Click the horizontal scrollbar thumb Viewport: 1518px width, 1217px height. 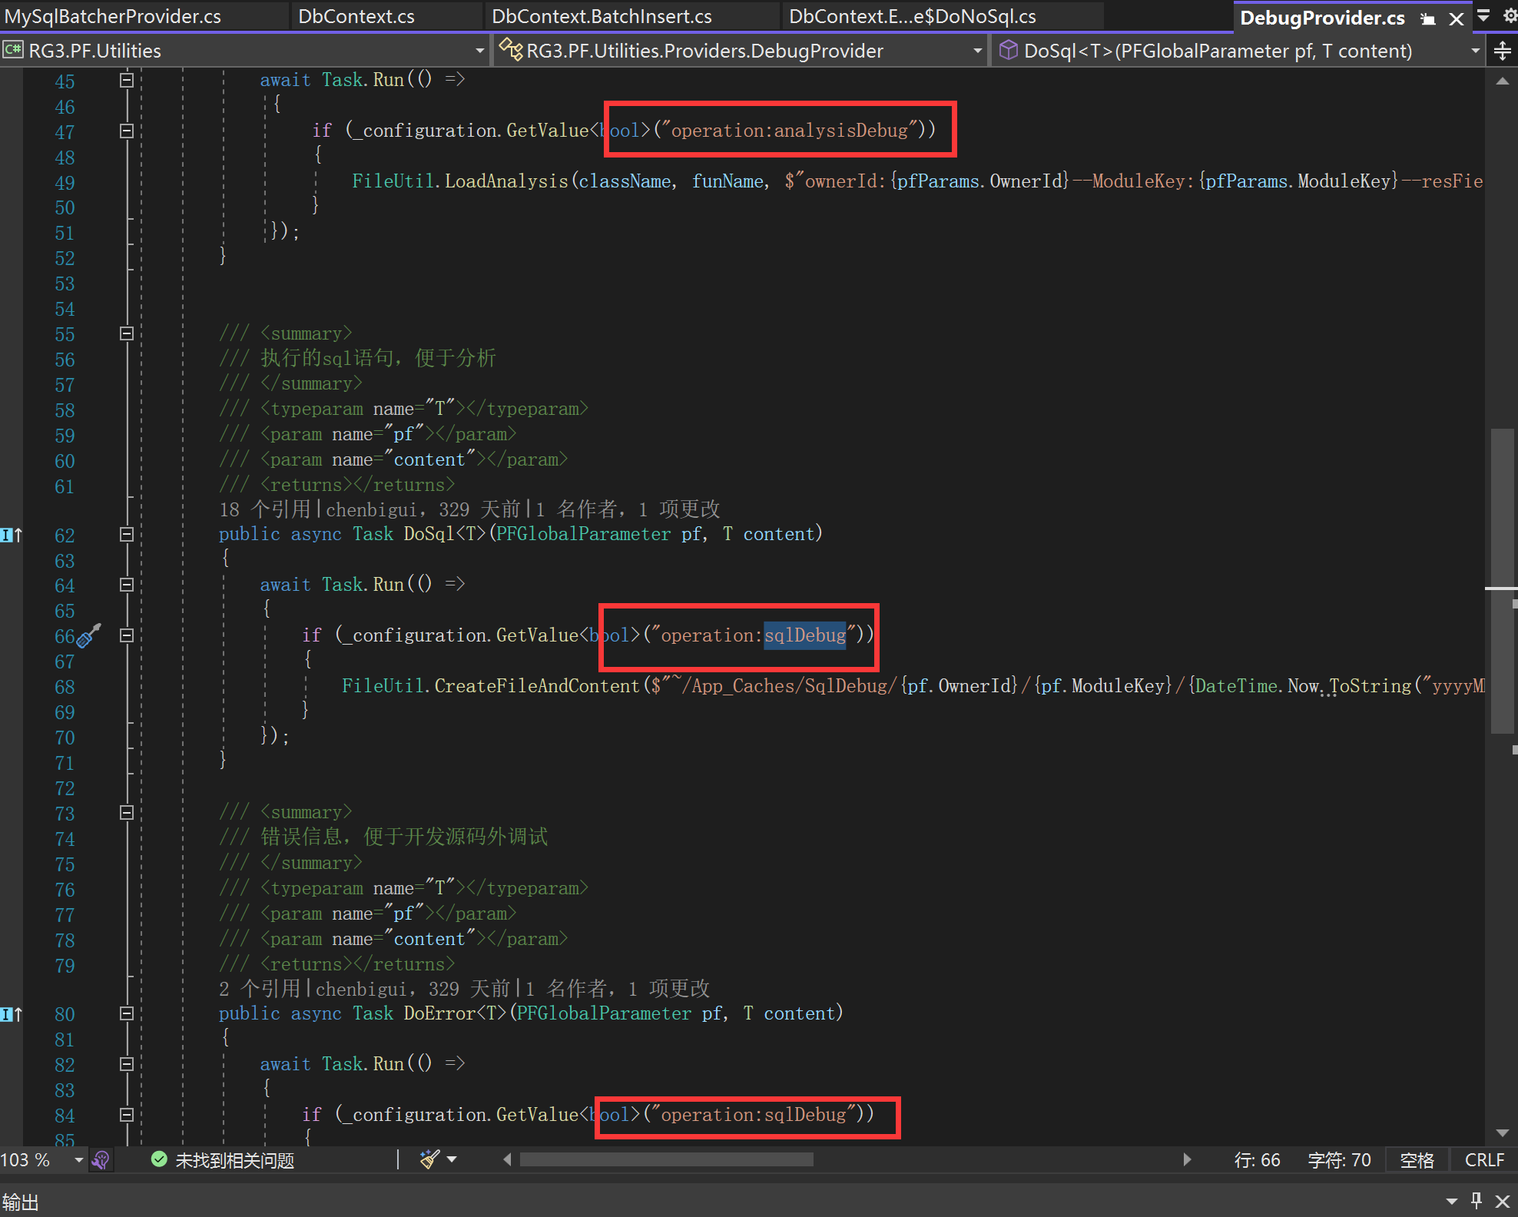coord(667,1159)
